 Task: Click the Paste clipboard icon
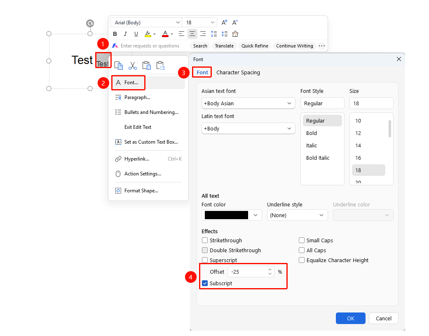click(x=147, y=66)
